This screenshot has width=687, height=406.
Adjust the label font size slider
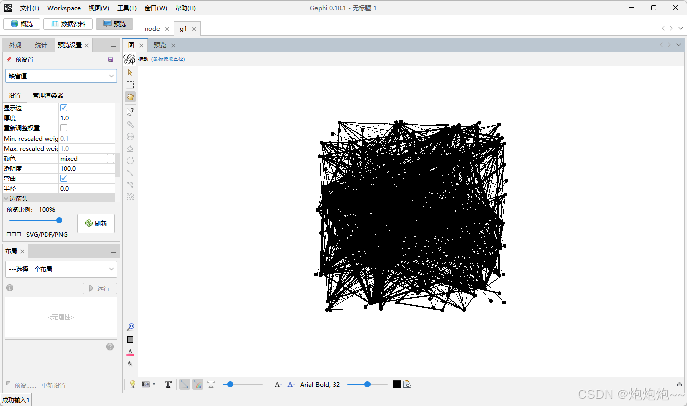click(367, 384)
